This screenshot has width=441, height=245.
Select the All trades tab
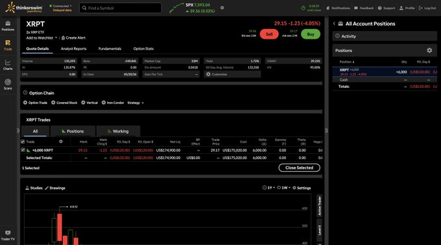[x=35, y=131]
